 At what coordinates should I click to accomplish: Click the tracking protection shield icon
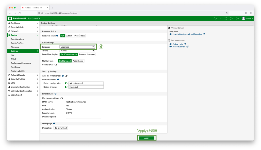[x=39, y=13]
